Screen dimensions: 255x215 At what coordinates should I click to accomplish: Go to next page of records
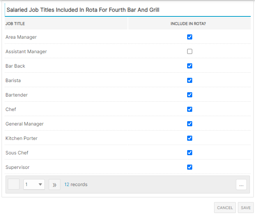pyautogui.click(x=55, y=185)
